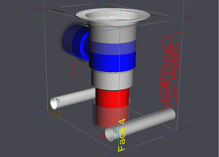This screenshot has height=157, width=219.
Task: Select the solid red cylinder section
Action: [x=112, y=98]
